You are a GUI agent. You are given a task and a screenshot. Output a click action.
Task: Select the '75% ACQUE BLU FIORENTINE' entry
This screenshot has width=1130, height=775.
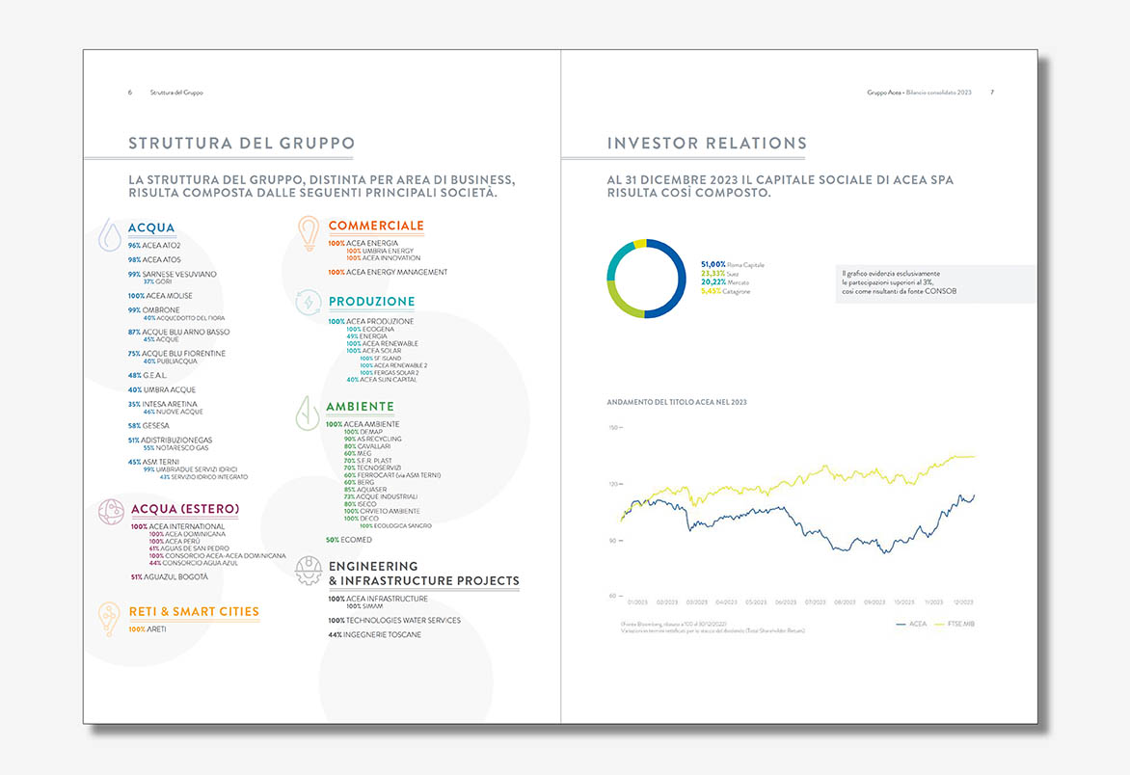click(x=176, y=354)
